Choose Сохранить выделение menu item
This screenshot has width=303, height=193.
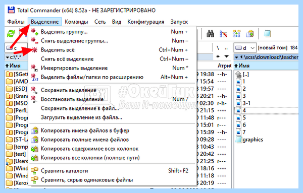coord(113,90)
